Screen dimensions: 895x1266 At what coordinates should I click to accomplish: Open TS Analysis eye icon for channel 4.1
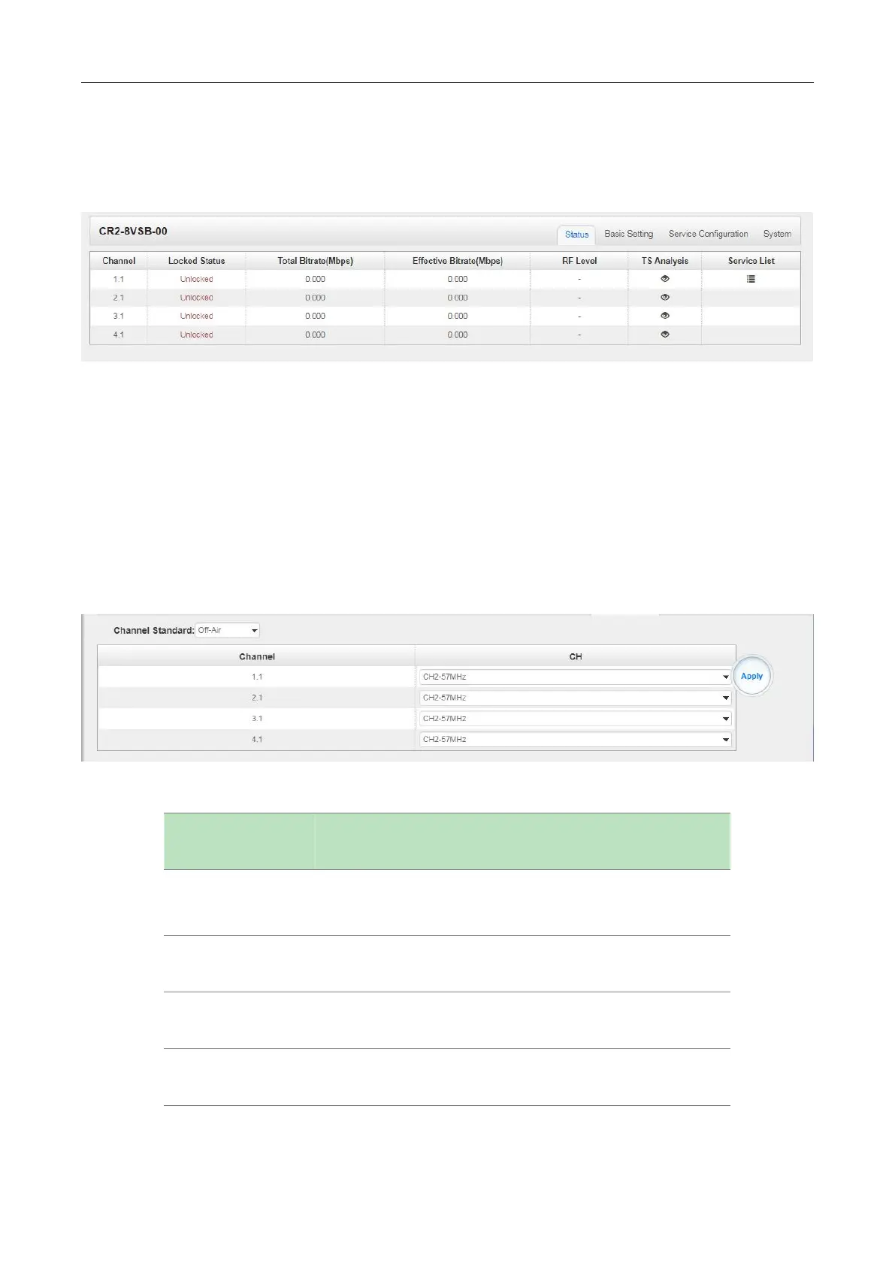(665, 335)
